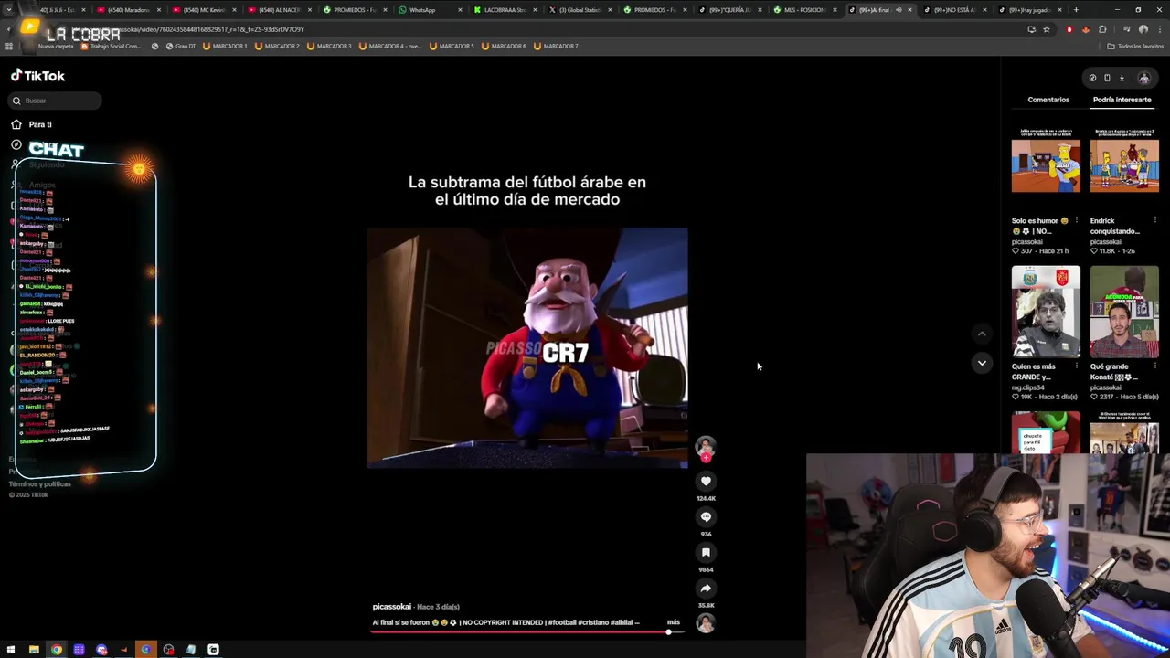Click the 124.4K like count

point(706,498)
